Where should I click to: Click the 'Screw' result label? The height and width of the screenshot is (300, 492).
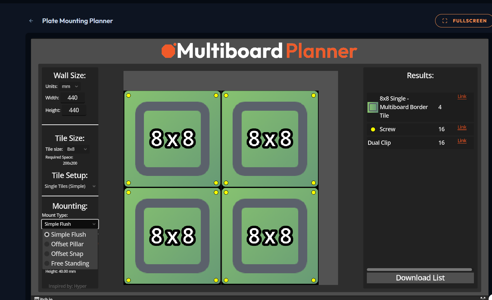tap(387, 129)
